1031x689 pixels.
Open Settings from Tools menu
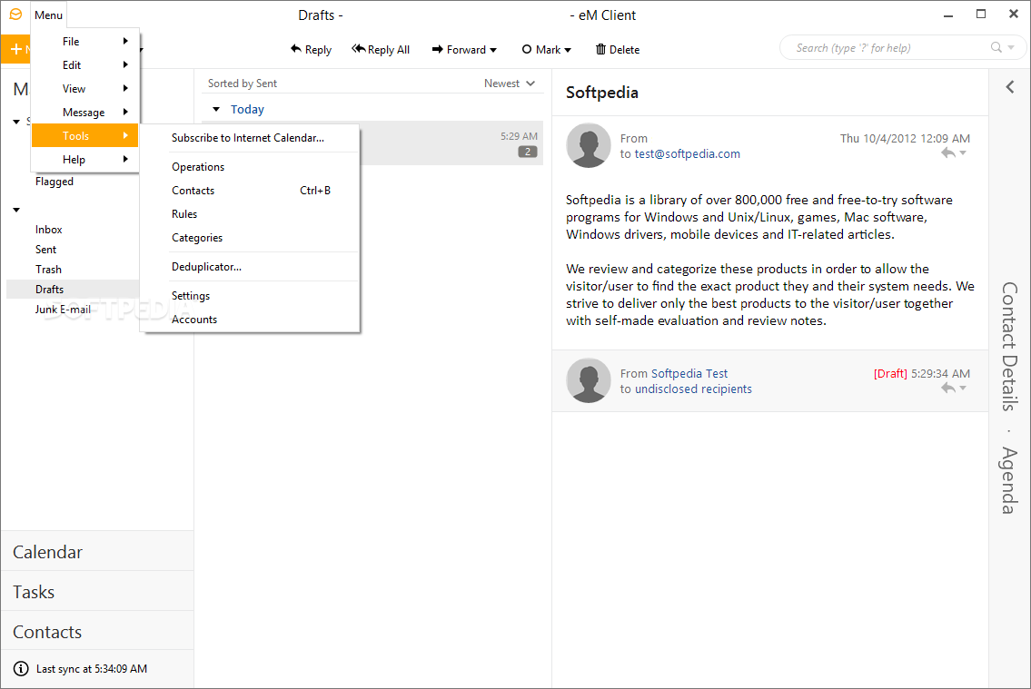(250, 296)
